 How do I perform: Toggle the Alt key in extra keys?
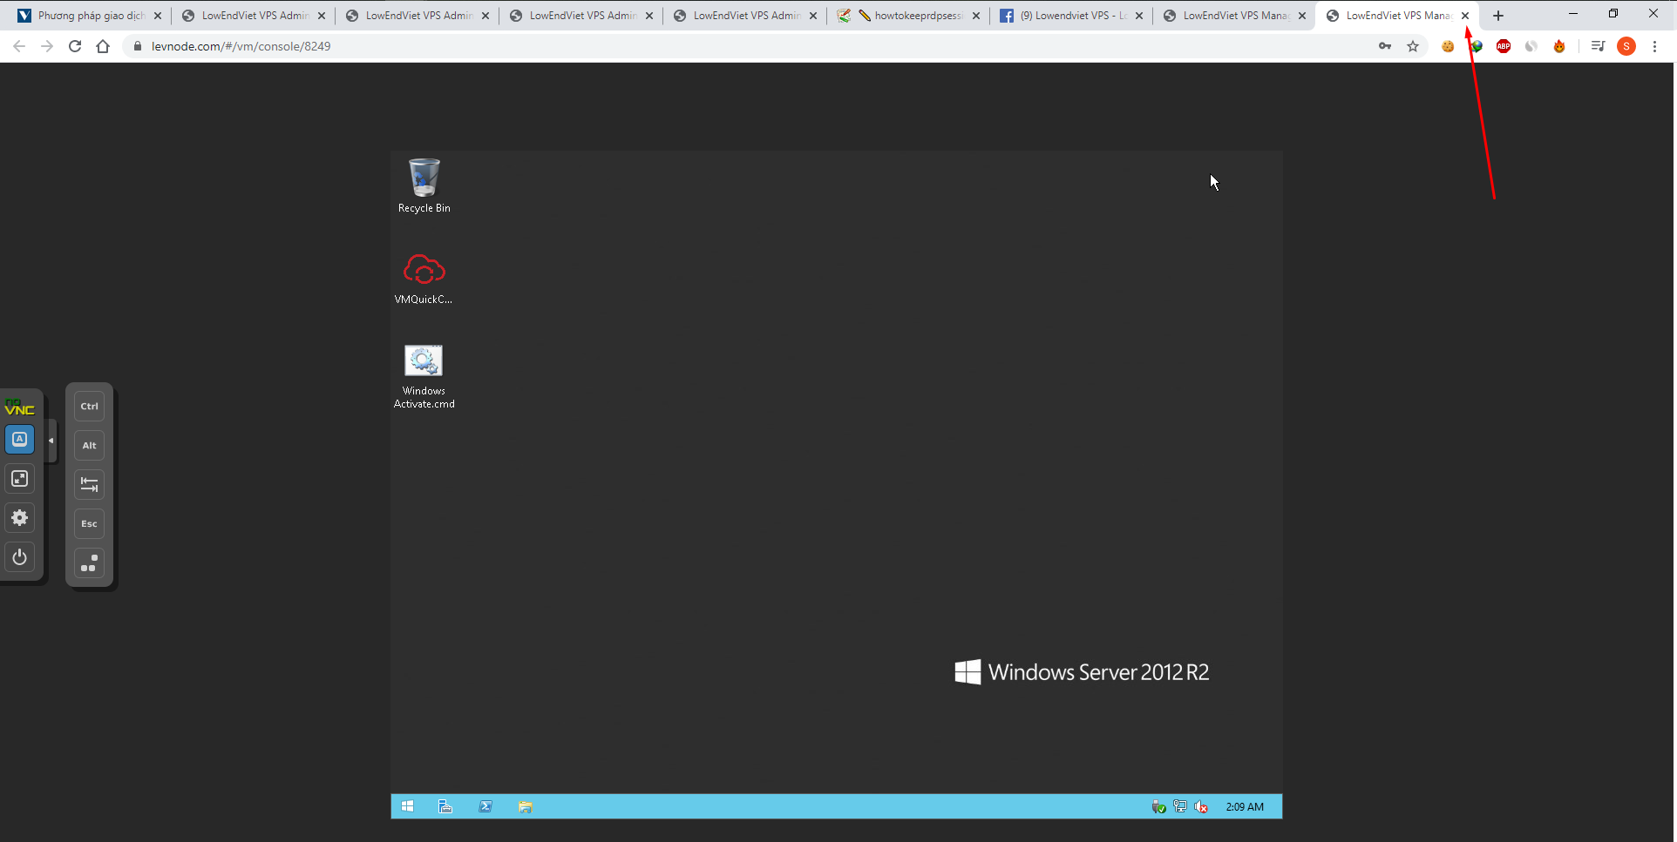click(89, 446)
